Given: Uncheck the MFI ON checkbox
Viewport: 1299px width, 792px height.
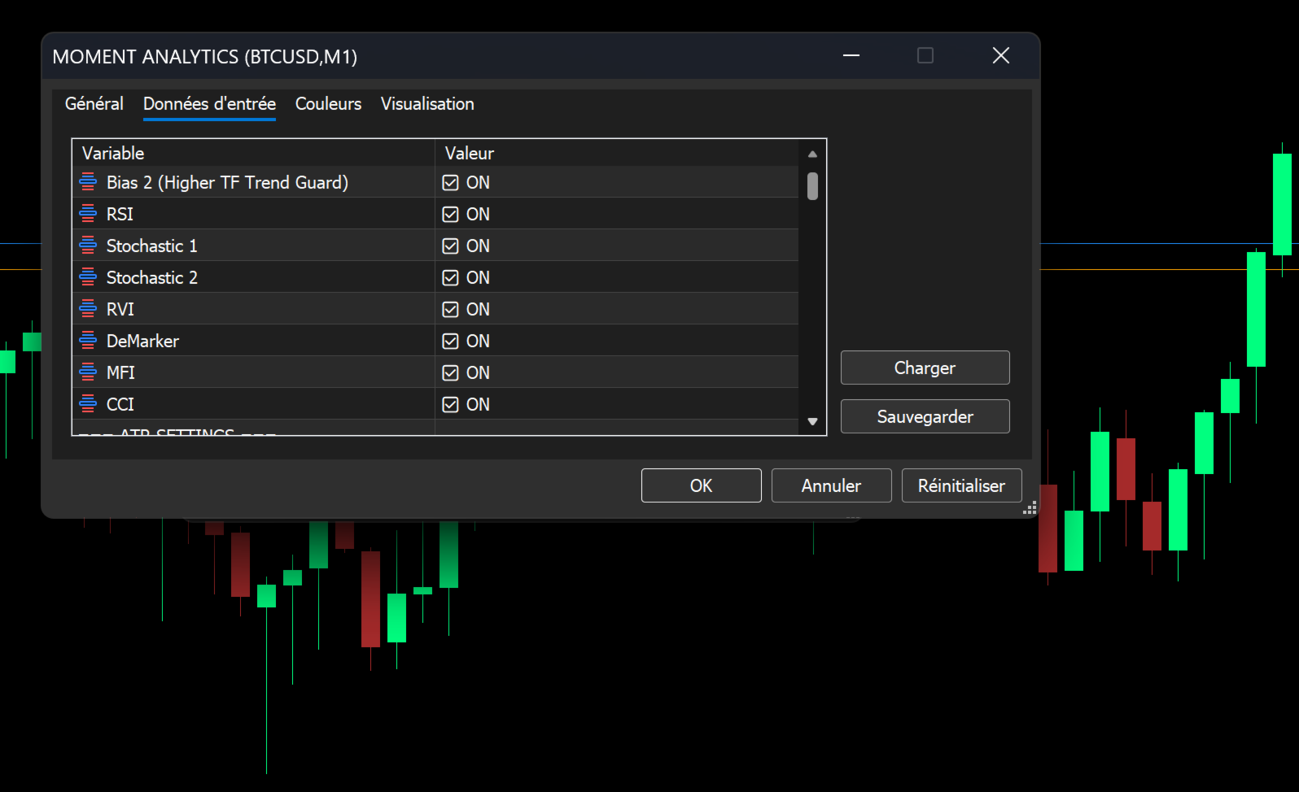Looking at the screenshot, I should click(x=450, y=372).
